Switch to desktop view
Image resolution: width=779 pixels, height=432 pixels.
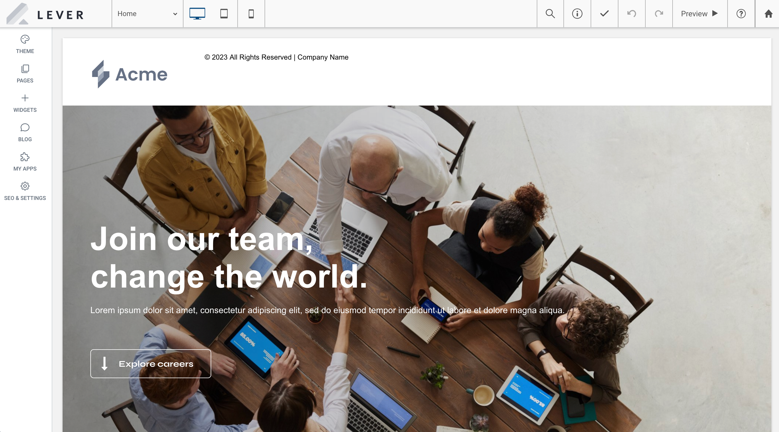coord(197,14)
